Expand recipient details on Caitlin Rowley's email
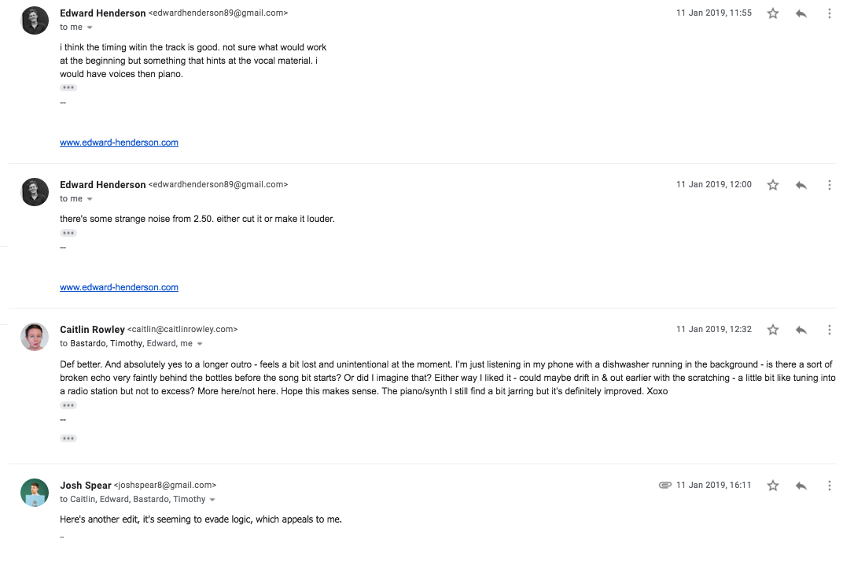This screenshot has height=569, width=843. 200,344
